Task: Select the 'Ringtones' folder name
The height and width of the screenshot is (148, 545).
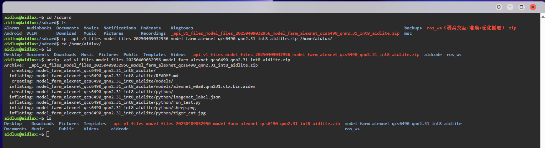Action: point(182,28)
